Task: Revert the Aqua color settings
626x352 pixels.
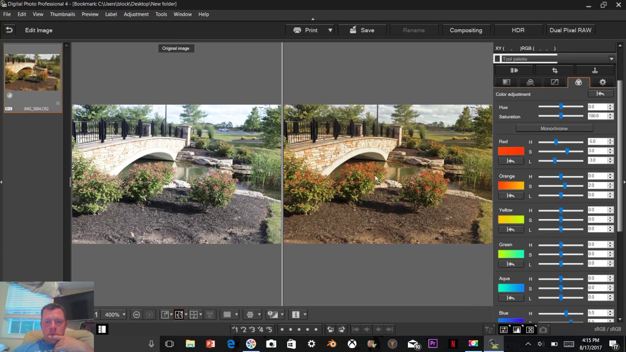Action: coord(511,298)
